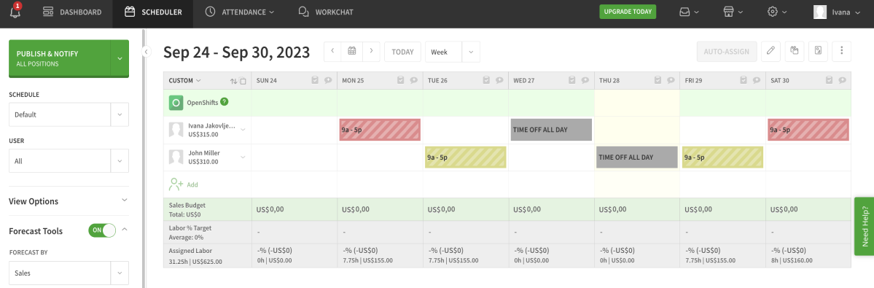Open Ivana's Sat 30 9a-5p shift
This screenshot has height=288, width=874.
pyautogui.click(x=808, y=129)
